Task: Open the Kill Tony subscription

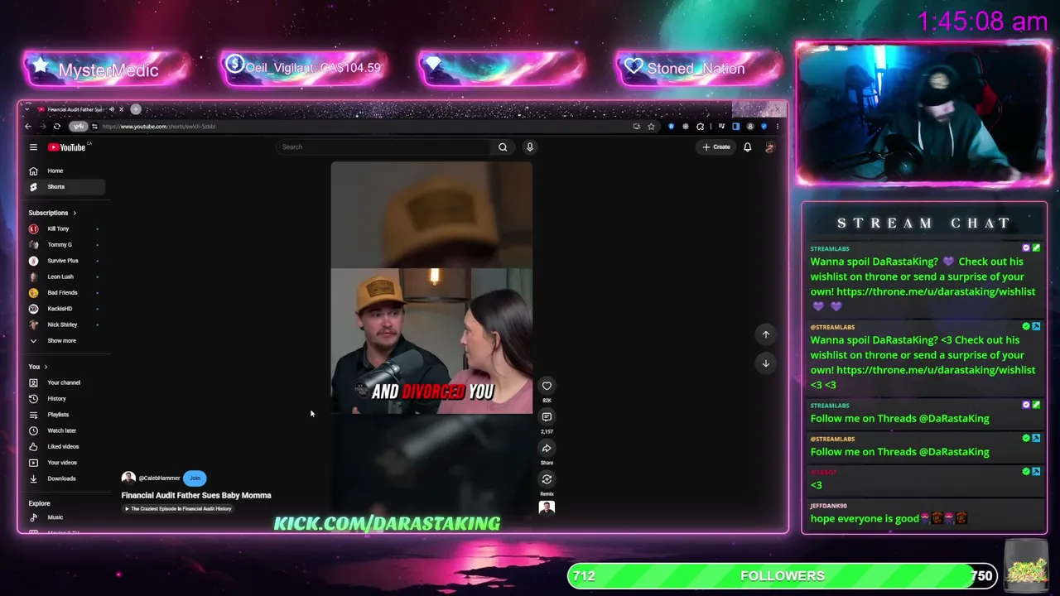Action: pyautogui.click(x=64, y=228)
